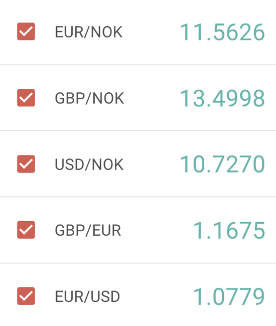
Task: Select the GBP/NOK pair label
Action: click(89, 98)
